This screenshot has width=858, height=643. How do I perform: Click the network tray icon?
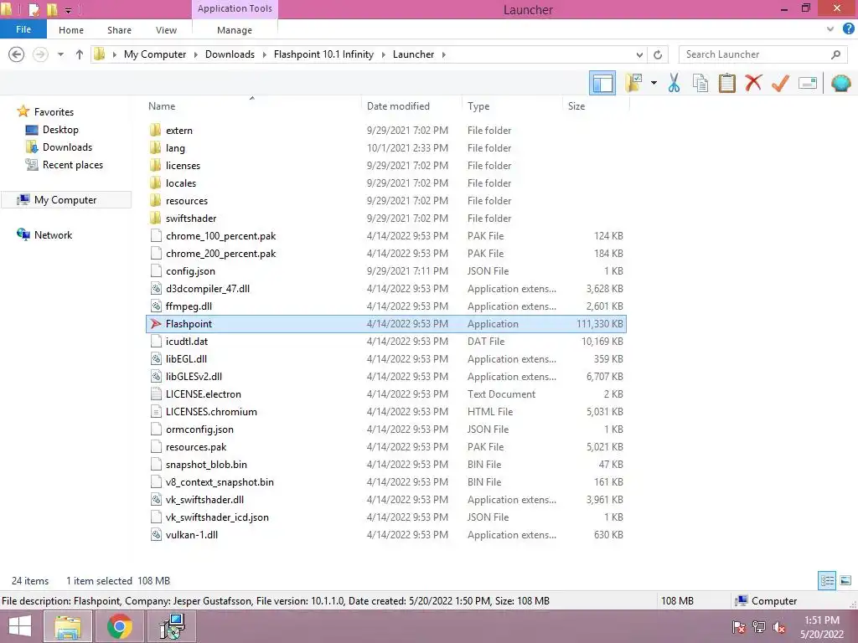759,626
